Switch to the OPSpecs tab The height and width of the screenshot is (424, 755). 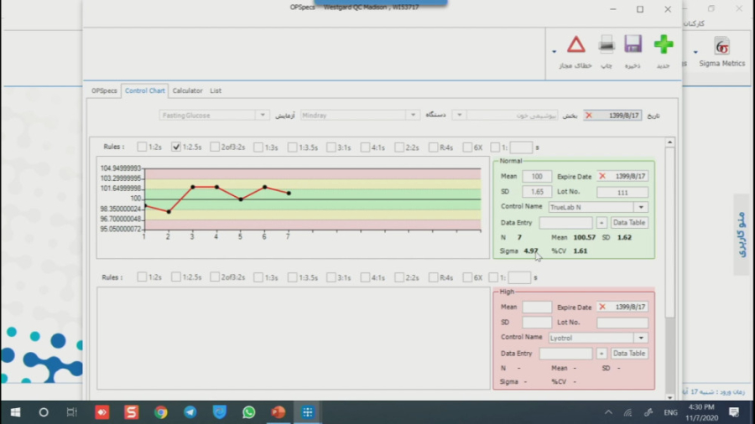click(104, 90)
